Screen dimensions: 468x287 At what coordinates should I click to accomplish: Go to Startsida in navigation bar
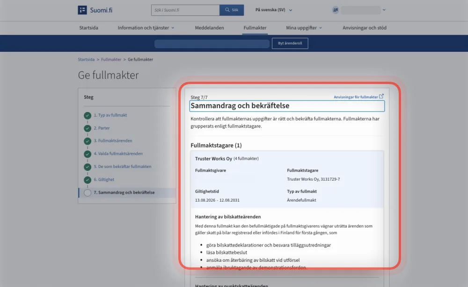click(x=88, y=28)
